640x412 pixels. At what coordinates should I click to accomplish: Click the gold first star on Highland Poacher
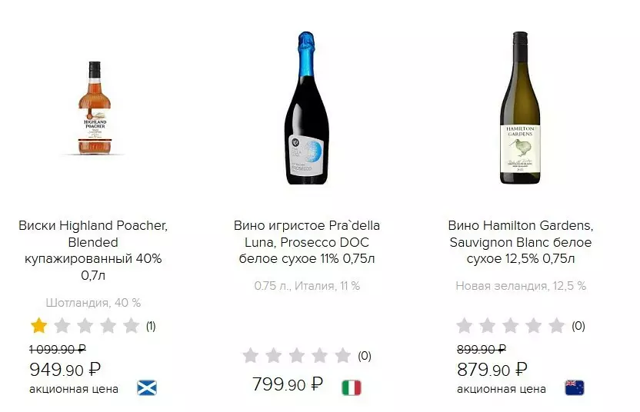point(39,326)
